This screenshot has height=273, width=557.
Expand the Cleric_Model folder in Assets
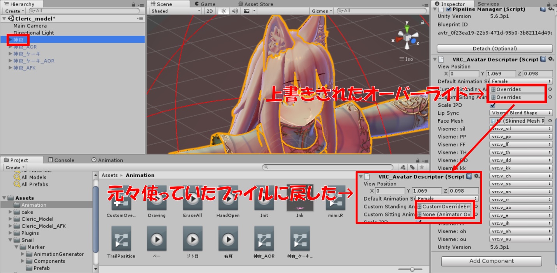coord(11,219)
